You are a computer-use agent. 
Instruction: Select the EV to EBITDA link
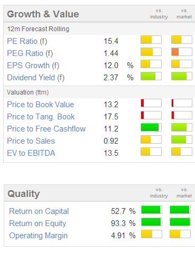[31, 153]
